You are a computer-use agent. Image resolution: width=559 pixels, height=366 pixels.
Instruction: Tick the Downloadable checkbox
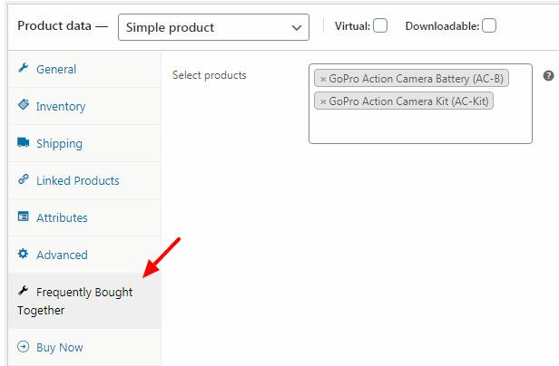point(489,26)
